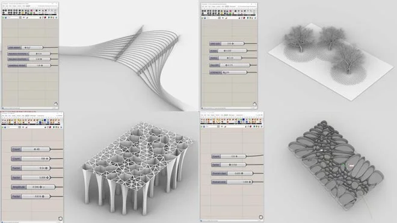Click the FALLOFF slider in top-right window
The width and height of the screenshot is (397, 223).
pyautogui.click(x=230, y=65)
